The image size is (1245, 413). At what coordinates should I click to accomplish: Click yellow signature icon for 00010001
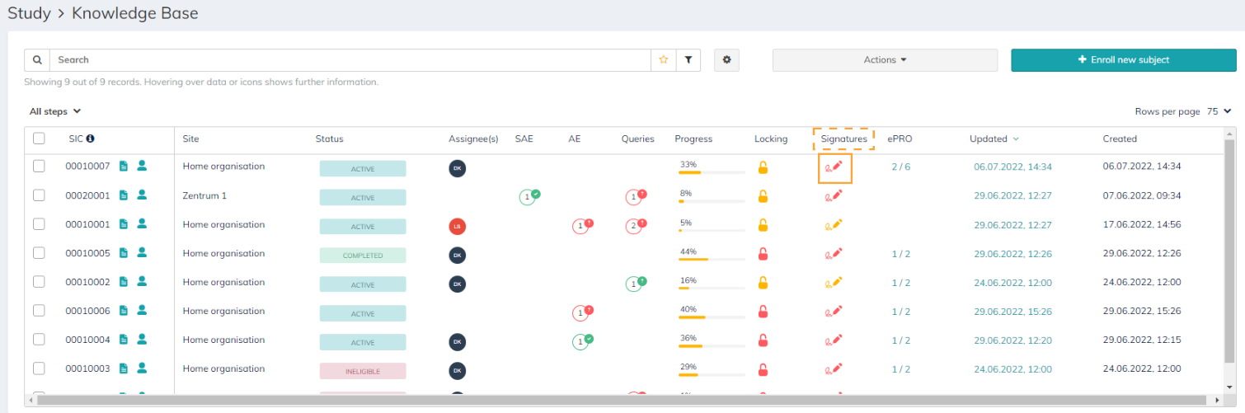[x=834, y=224]
